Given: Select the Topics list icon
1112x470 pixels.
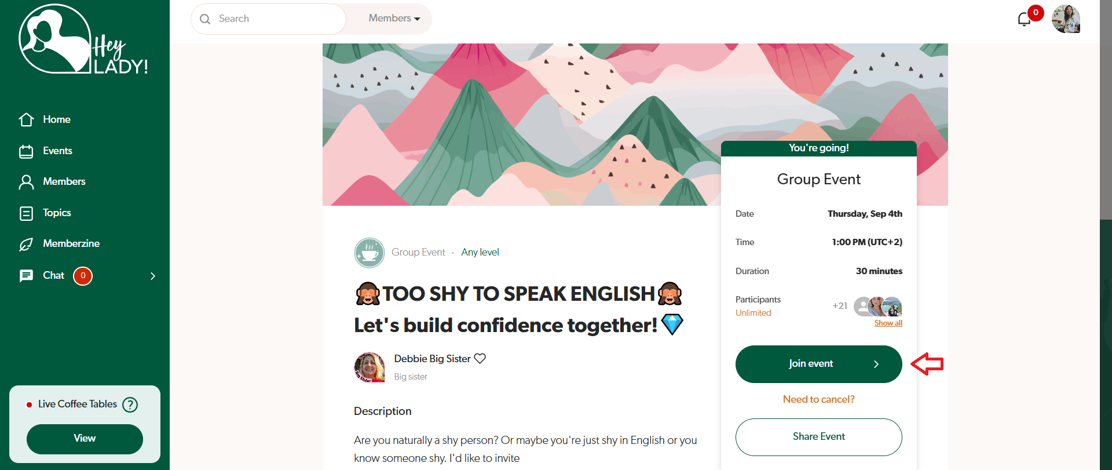Looking at the screenshot, I should (26, 213).
